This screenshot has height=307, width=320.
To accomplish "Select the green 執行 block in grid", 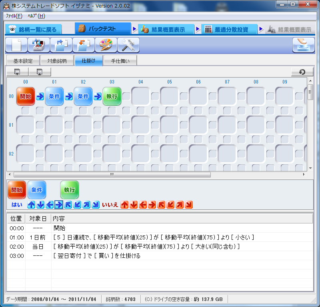I will click(x=112, y=96).
